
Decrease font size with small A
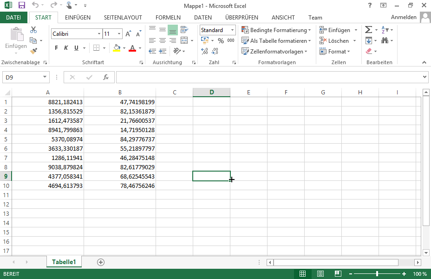[138, 34]
